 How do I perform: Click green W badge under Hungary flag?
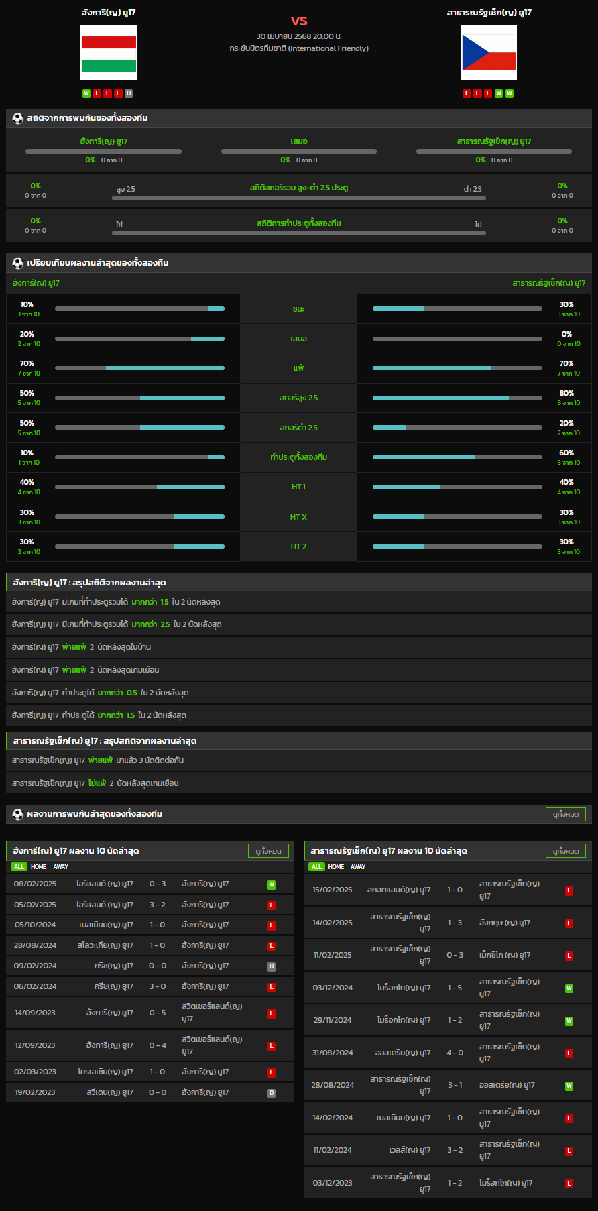tap(86, 93)
